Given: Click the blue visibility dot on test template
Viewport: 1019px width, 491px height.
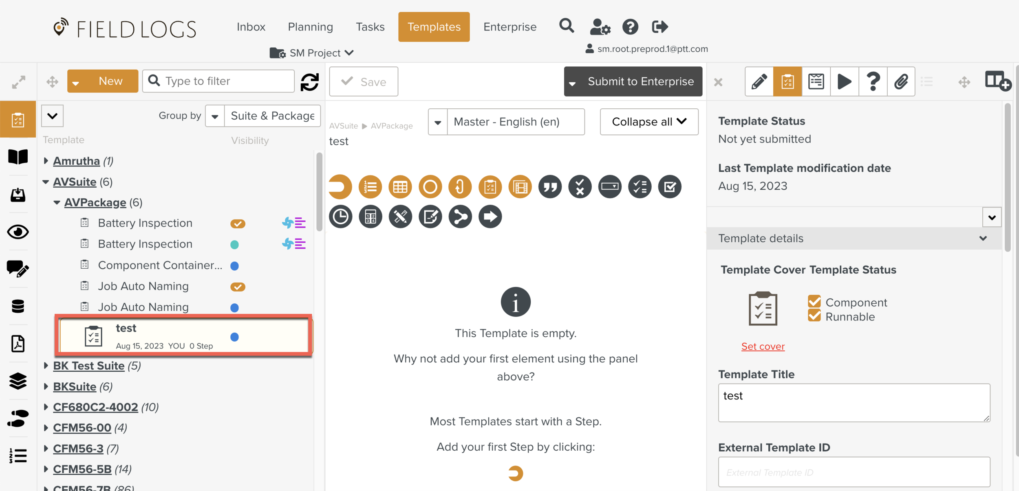Looking at the screenshot, I should point(234,337).
